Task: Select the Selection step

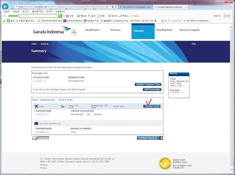Action: pos(116,30)
